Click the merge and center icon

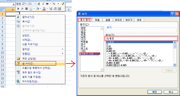[59, 9]
